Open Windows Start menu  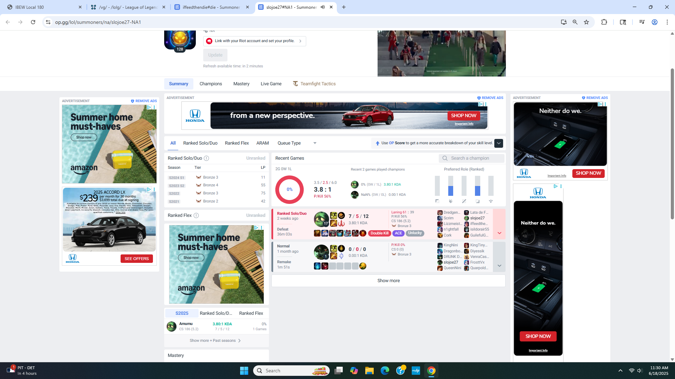pyautogui.click(x=244, y=371)
